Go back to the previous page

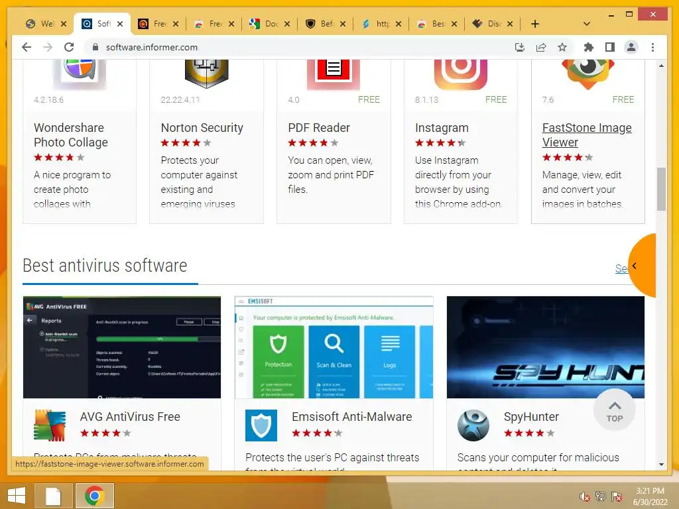coord(27,47)
